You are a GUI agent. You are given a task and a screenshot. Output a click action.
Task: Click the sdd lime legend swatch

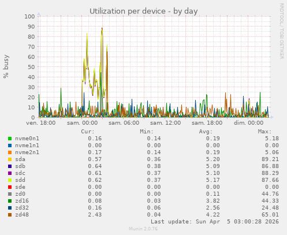click(10, 180)
